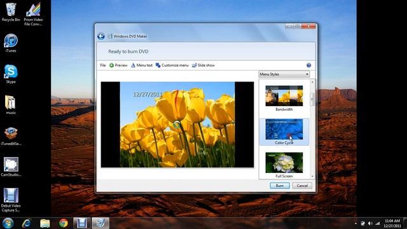407x229 pixels.
Task: Select the Full Screen menu style
Action: pos(284,165)
